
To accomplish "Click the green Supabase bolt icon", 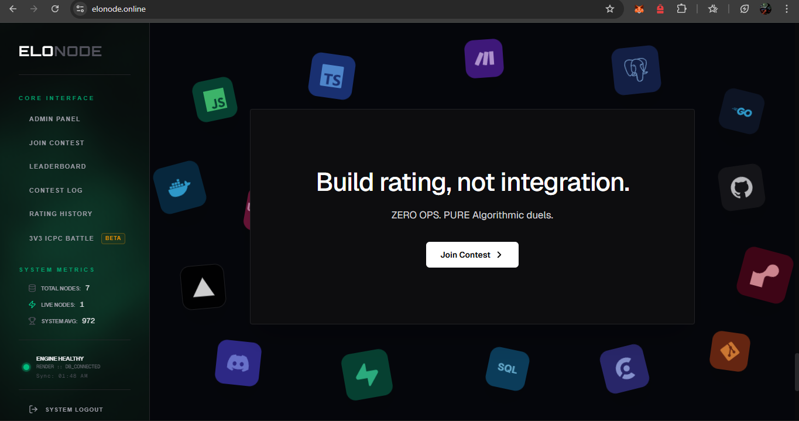I will pyautogui.click(x=367, y=375).
